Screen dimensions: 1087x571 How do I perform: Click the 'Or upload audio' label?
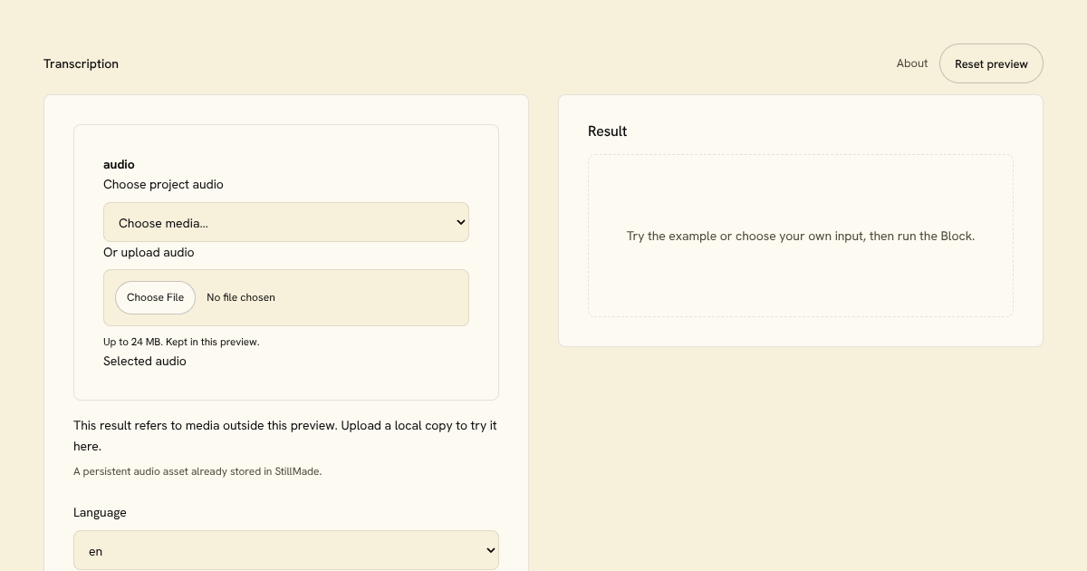tap(149, 252)
